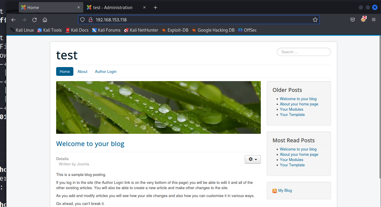Image resolution: width=381 pixels, height=207 pixels.
Task: Open the About menu item
Action: pos(82,71)
